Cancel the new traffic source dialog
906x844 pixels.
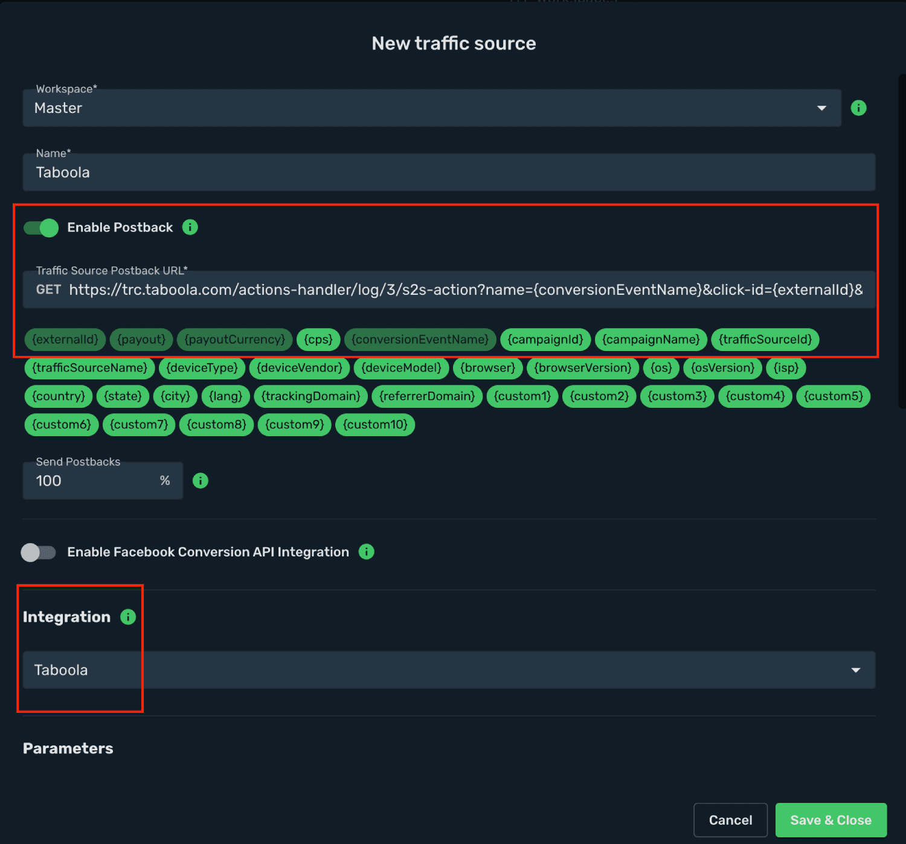point(730,820)
